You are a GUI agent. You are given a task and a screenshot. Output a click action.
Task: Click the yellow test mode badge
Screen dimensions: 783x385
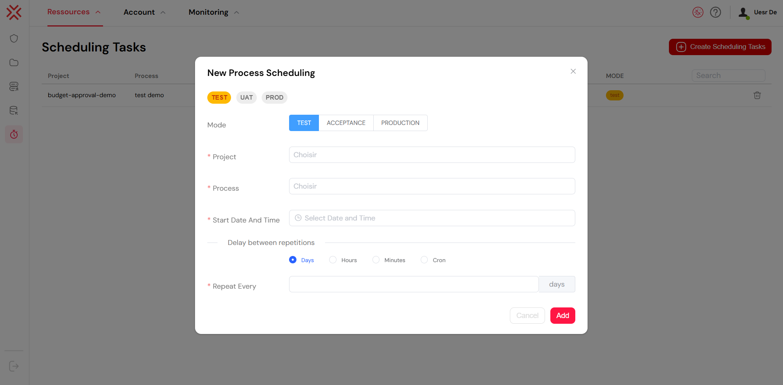(615, 95)
